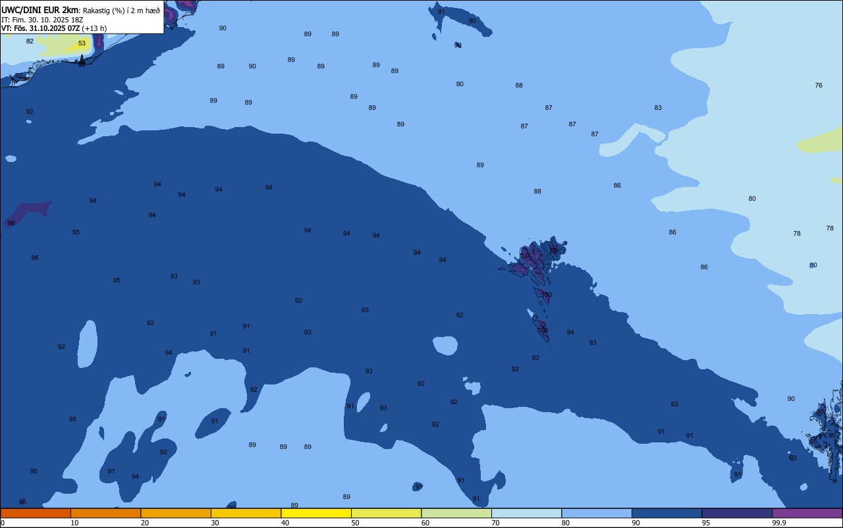Click the '76' humidity value on the map
The width and height of the screenshot is (843, 528).
[819, 86]
